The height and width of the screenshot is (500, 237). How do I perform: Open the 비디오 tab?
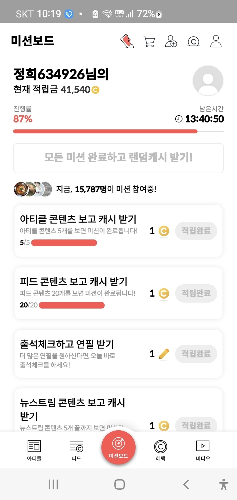(203, 450)
